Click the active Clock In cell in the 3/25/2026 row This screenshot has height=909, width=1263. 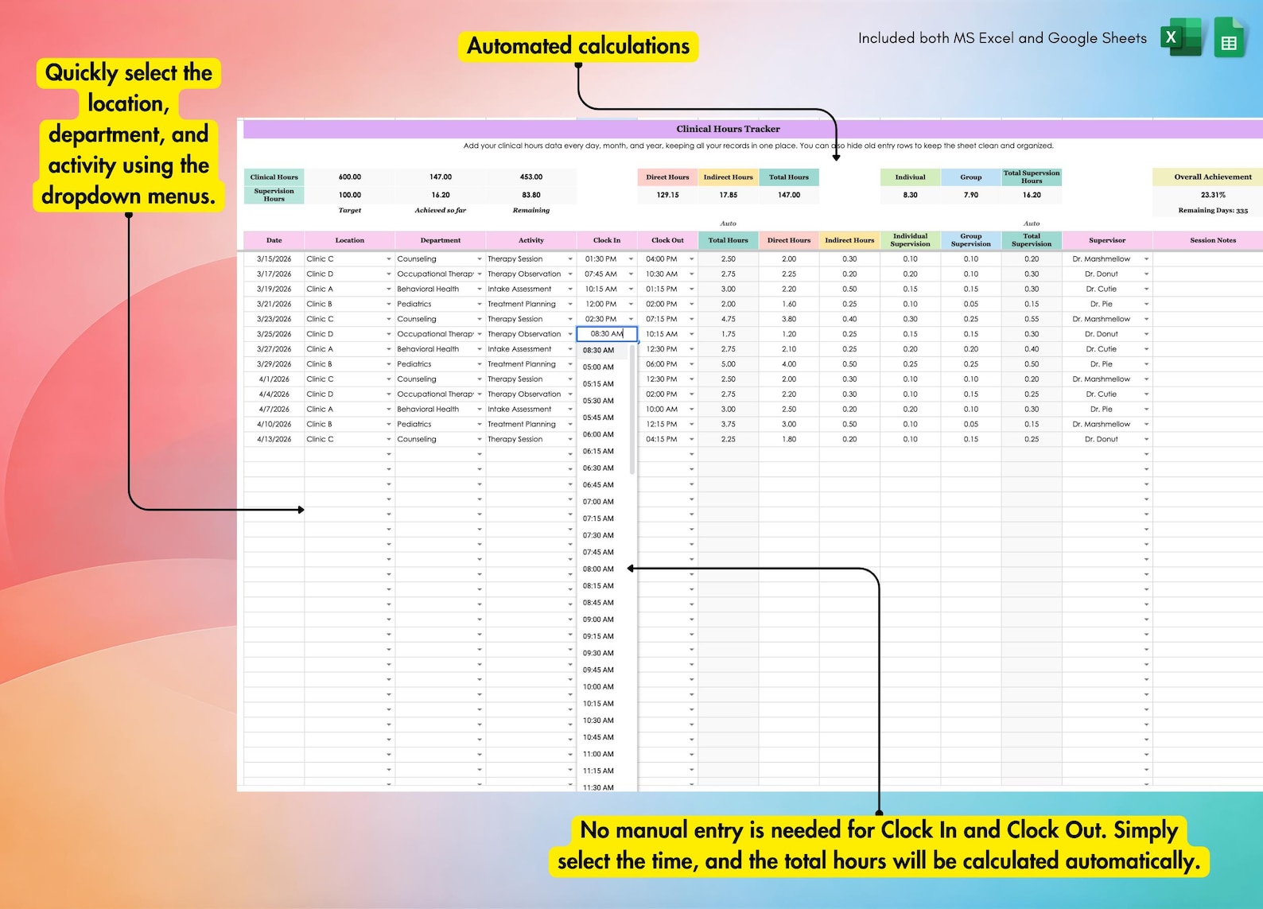point(607,334)
